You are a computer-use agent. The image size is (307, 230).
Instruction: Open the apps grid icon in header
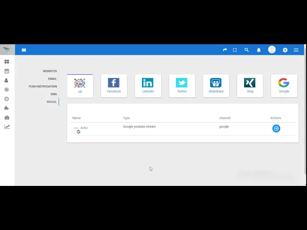tap(24, 50)
